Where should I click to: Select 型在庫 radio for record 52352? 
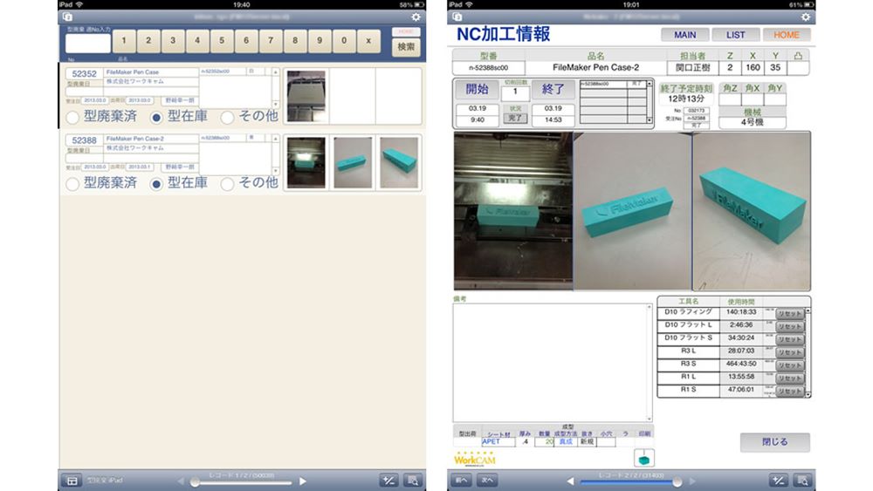156,118
